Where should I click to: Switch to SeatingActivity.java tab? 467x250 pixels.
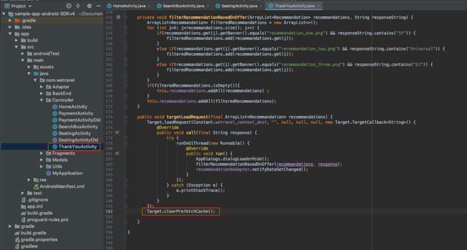(240, 6)
